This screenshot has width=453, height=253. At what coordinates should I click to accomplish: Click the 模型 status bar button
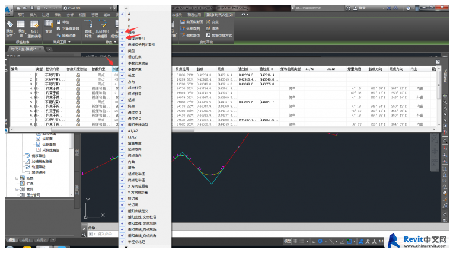coord(288,241)
